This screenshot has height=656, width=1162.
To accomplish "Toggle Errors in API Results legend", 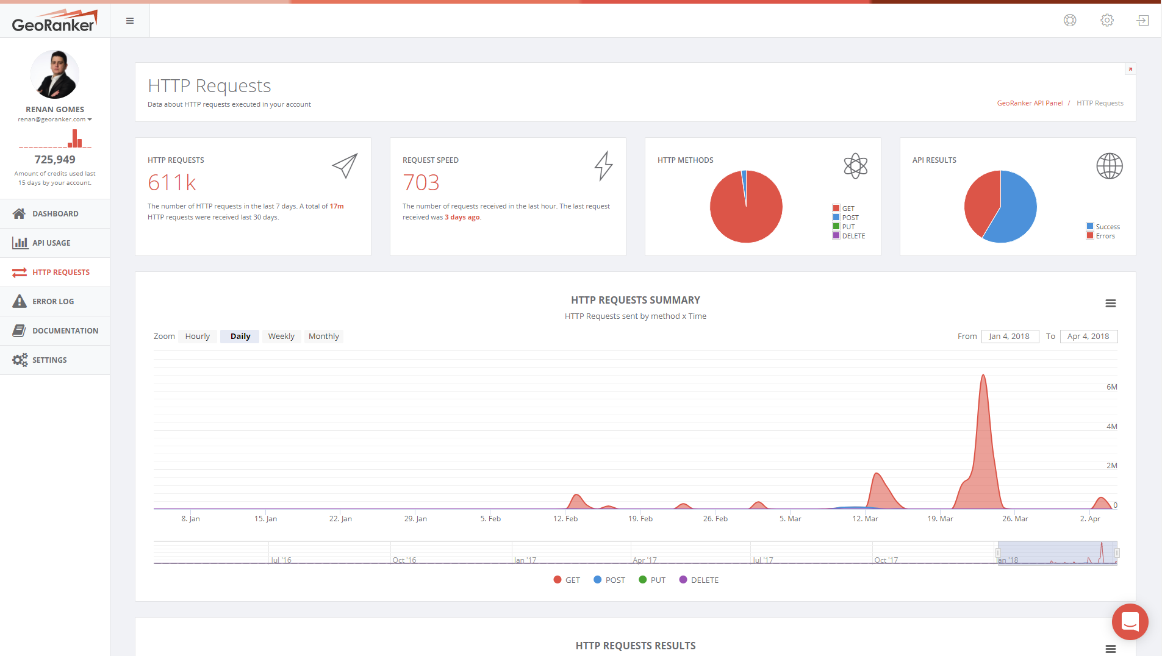I will coord(1100,236).
